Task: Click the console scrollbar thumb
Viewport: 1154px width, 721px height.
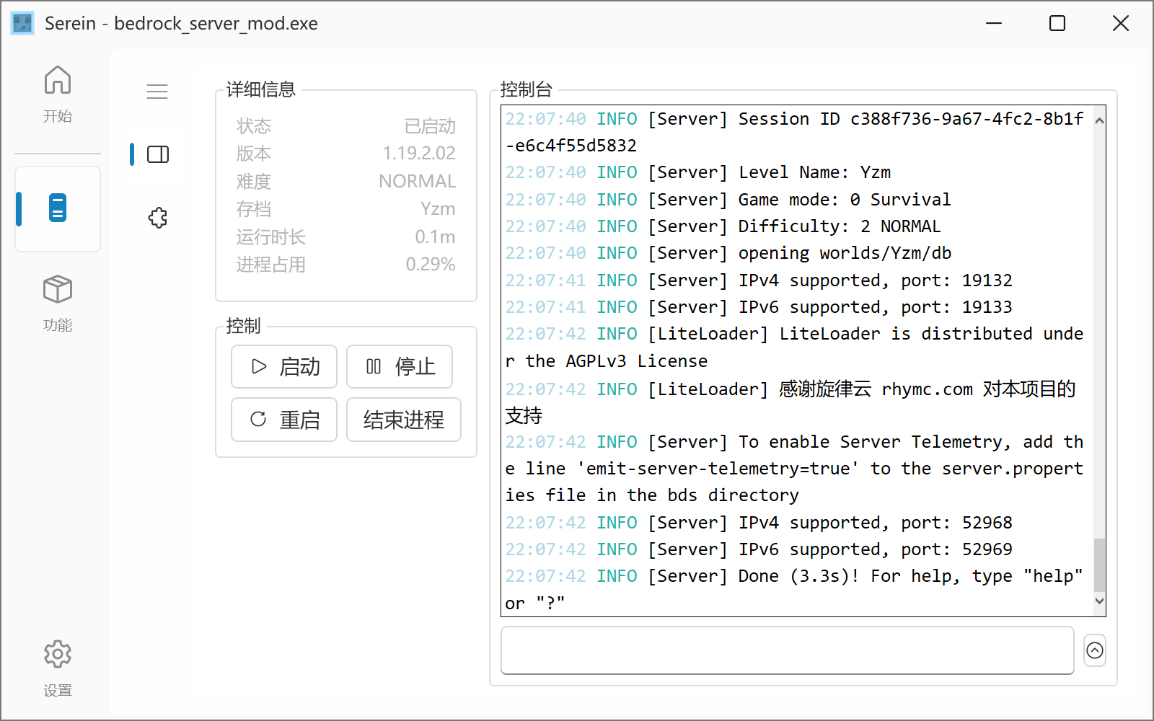Action: [1099, 565]
